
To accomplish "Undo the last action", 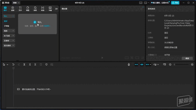I will 13,65.
